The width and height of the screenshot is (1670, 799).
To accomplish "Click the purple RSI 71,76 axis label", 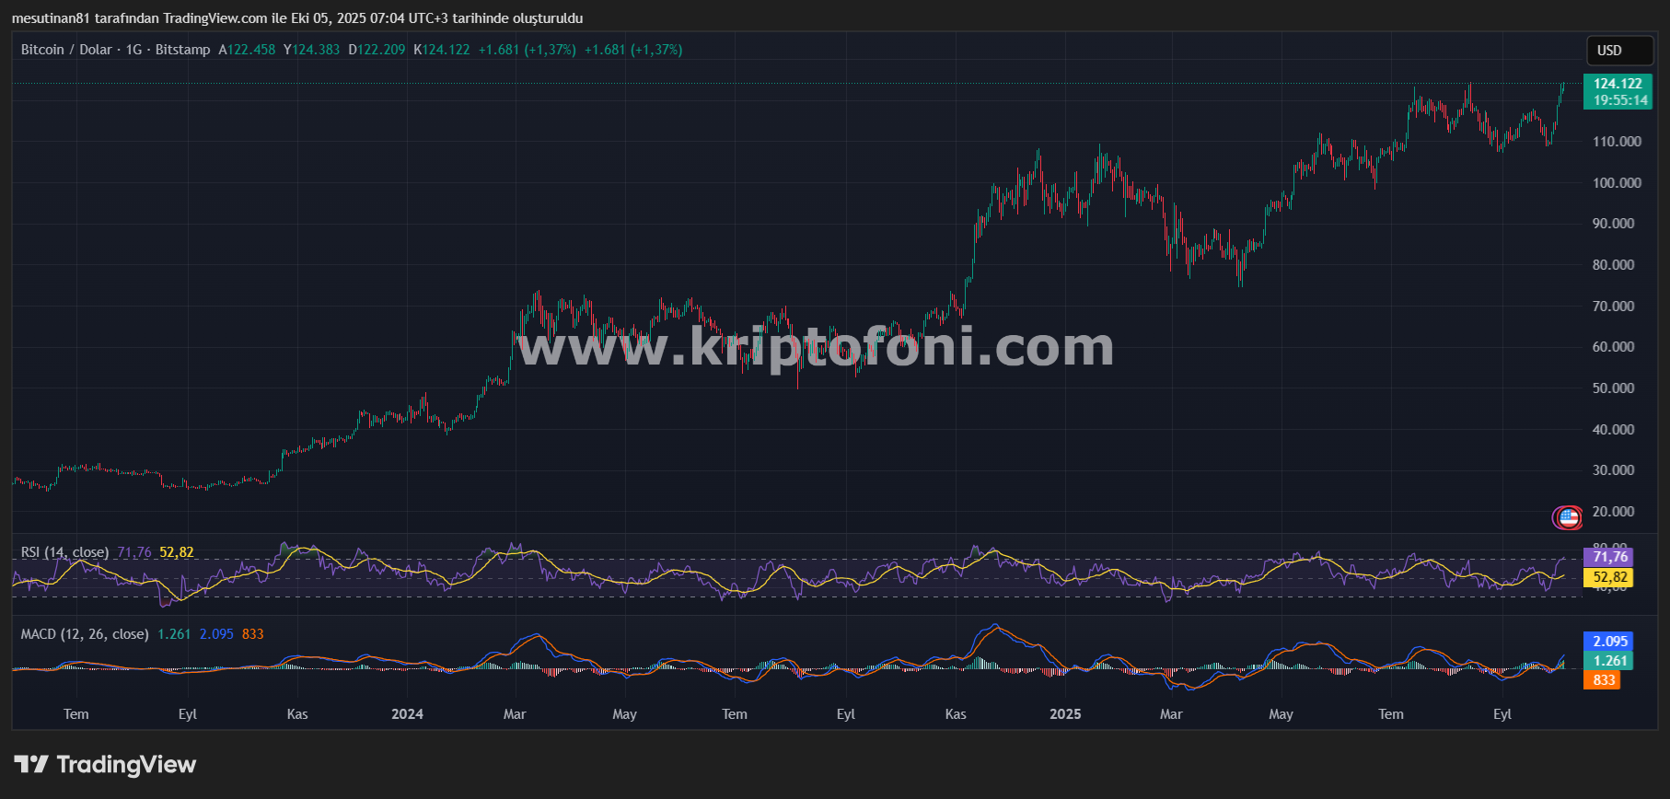I will [x=1610, y=557].
